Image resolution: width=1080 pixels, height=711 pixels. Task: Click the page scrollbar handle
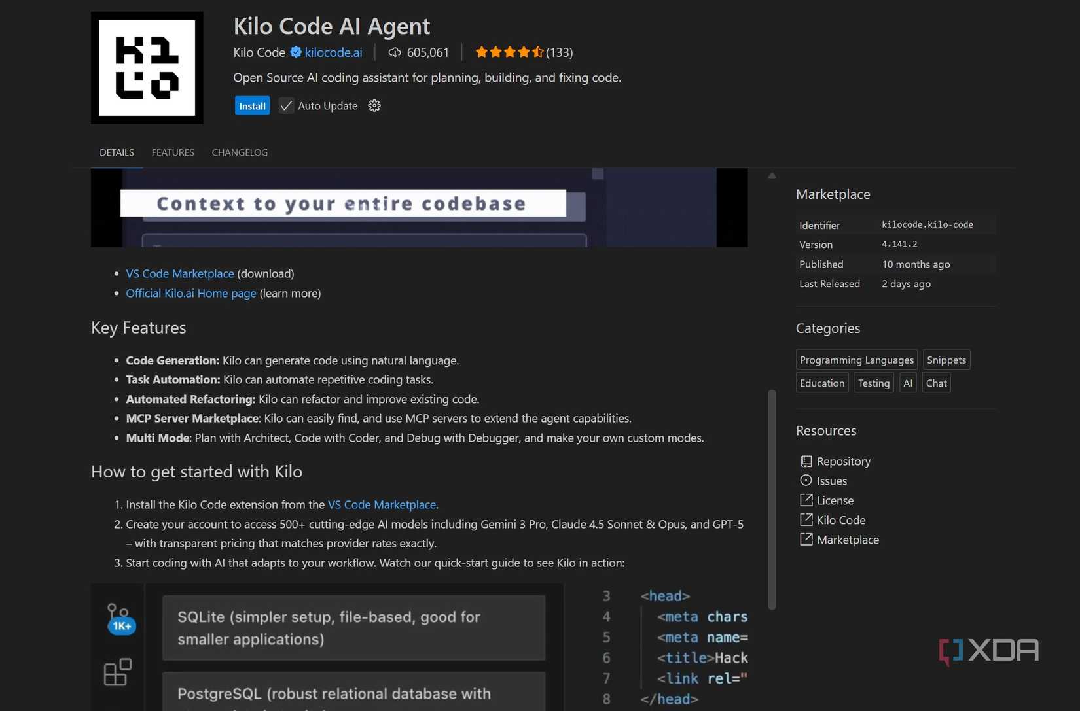(772, 500)
